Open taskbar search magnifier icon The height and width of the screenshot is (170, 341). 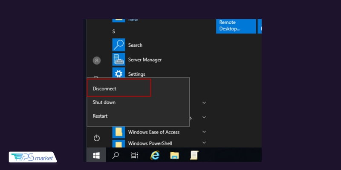click(116, 156)
